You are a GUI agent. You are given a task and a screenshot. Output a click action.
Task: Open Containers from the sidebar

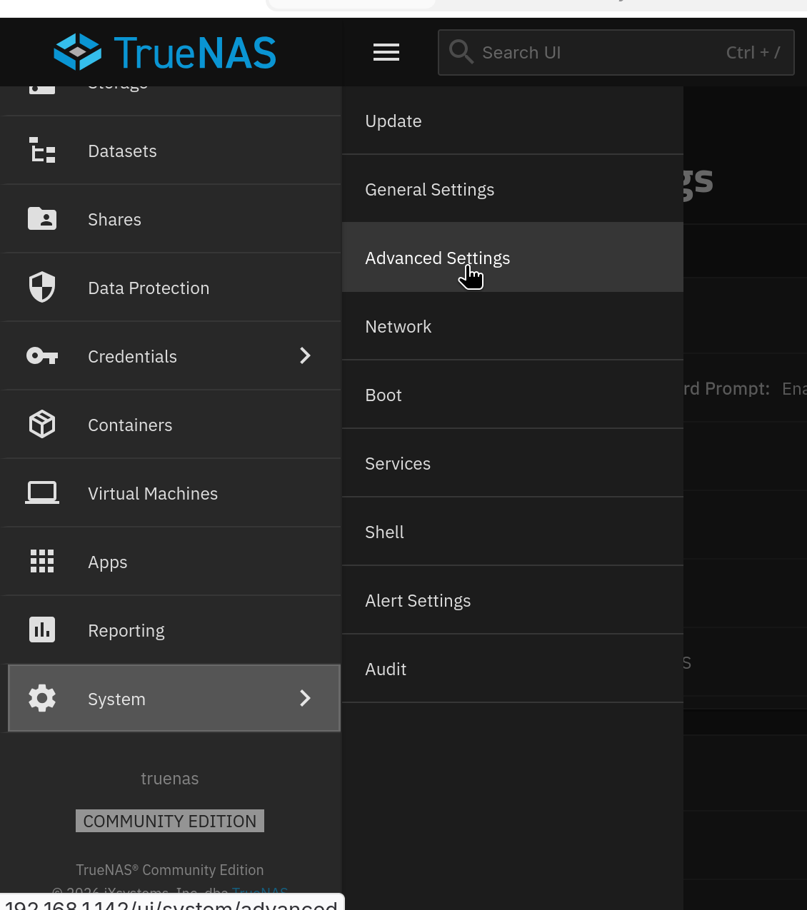[171, 425]
